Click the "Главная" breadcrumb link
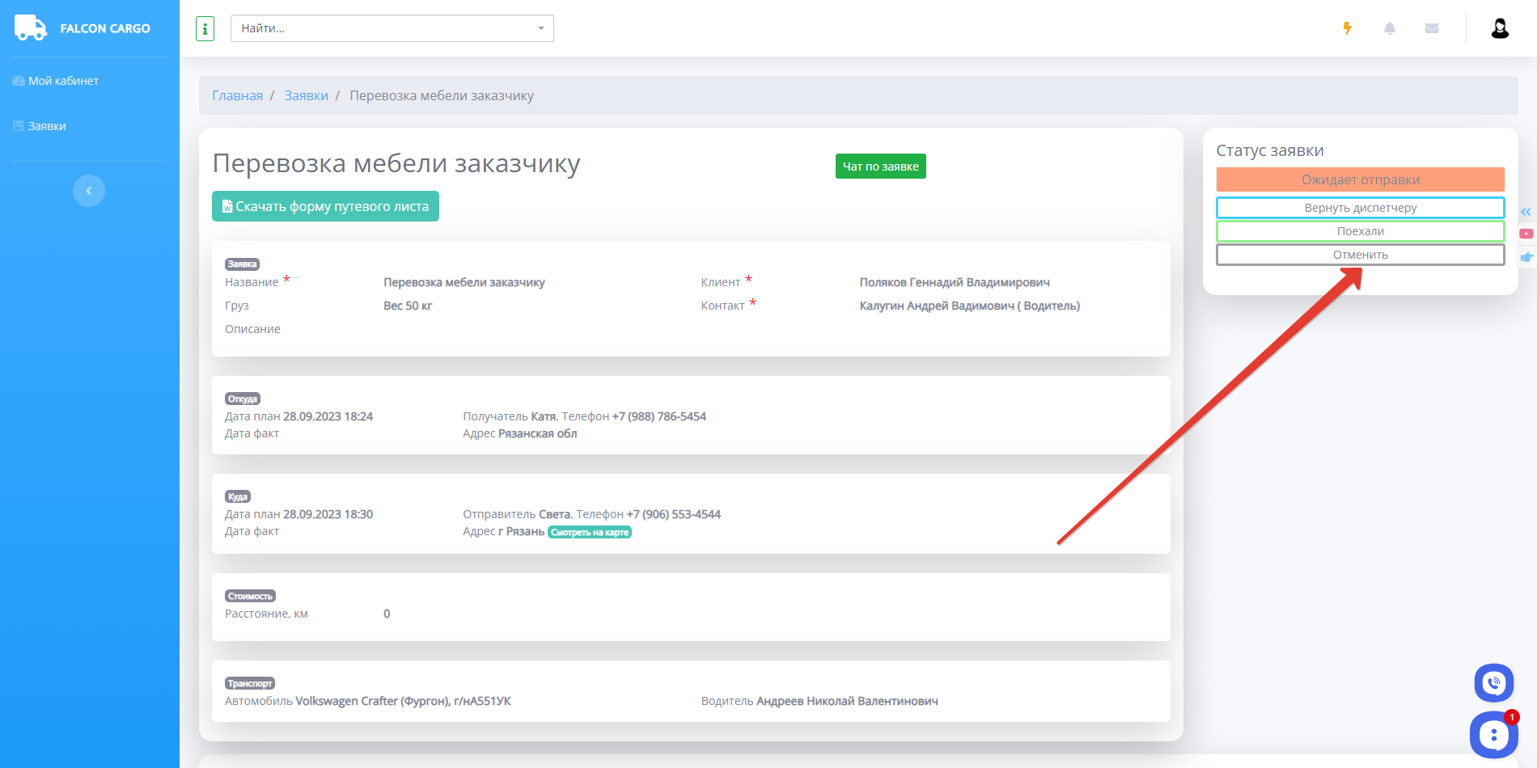The width and height of the screenshot is (1537, 768). (237, 95)
